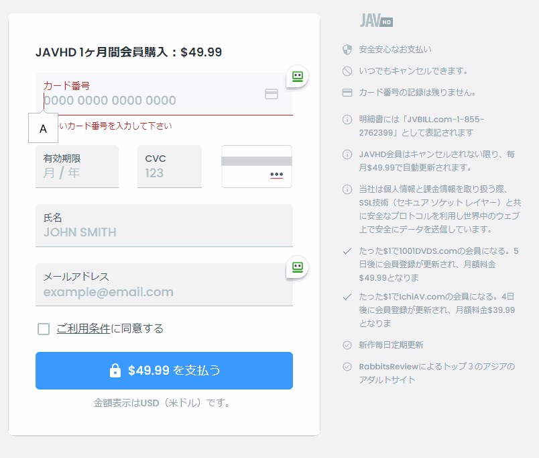Image resolution: width=539 pixels, height=458 pixels.
Task: Click the cancel circle icon beside いつでもキャンセルできます
Action: [x=347, y=71]
